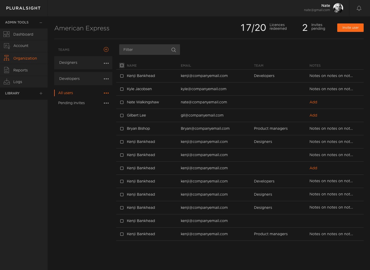Click the American Express organization title
The height and width of the screenshot is (270, 370).
point(82,28)
